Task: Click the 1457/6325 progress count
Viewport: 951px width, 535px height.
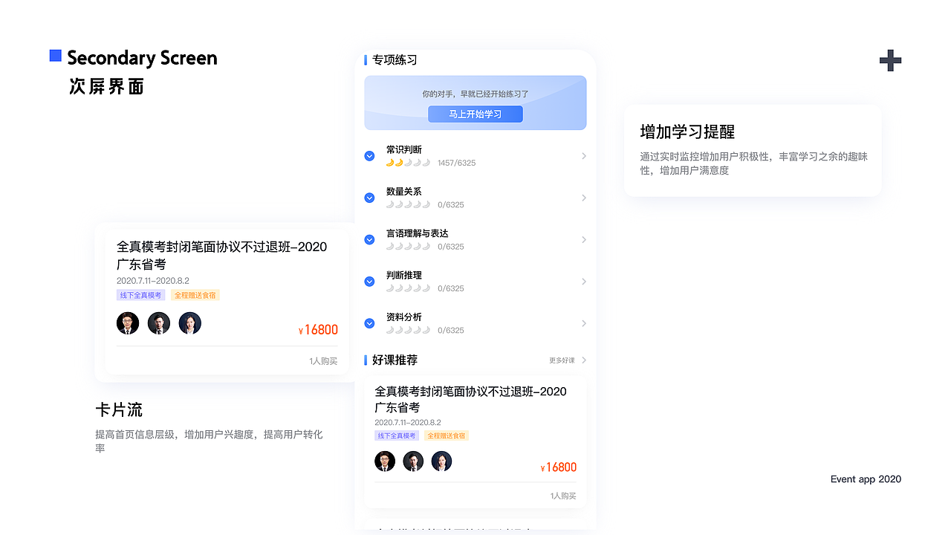Action: 457,163
